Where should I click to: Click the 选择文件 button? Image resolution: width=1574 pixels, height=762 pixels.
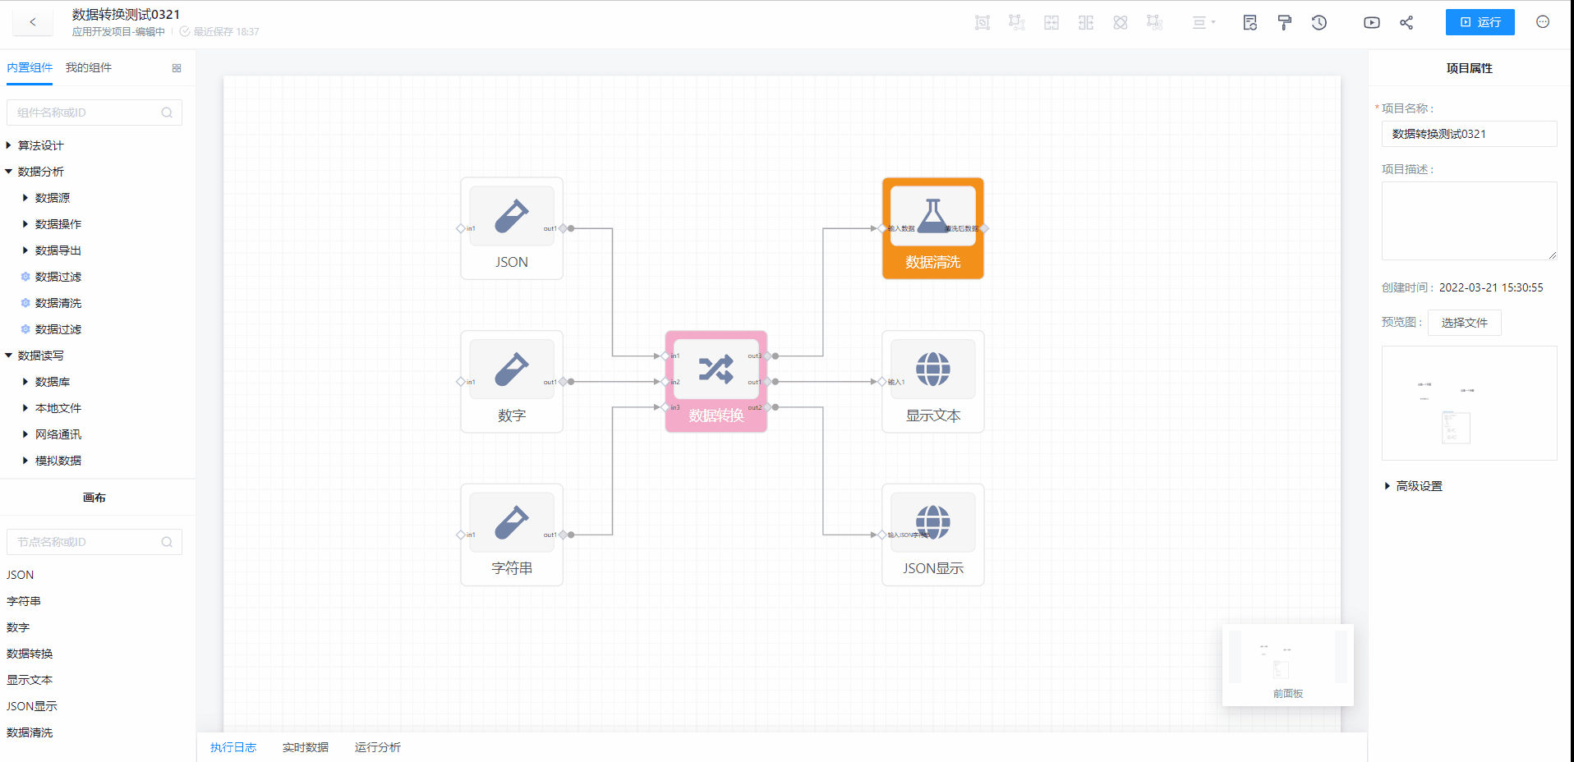coord(1464,323)
